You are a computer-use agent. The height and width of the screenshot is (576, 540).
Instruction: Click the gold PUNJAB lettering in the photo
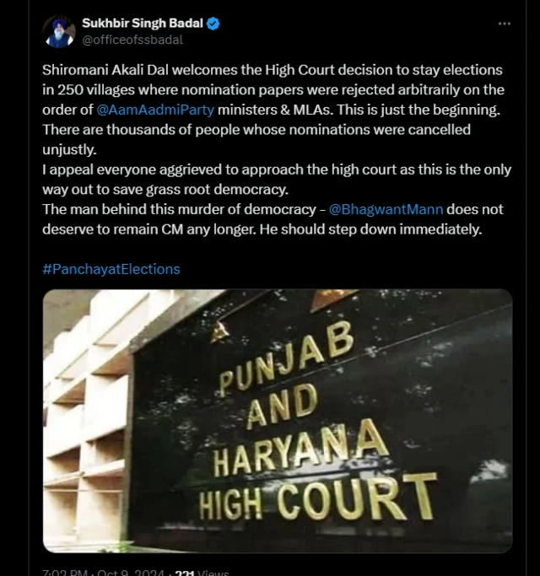[287, 358]
